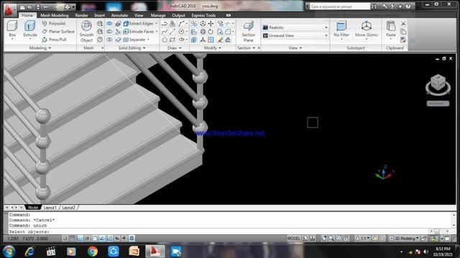460x258 pixels.
Task: Toggle MODEL space button
Action: (x=294, y=239)
